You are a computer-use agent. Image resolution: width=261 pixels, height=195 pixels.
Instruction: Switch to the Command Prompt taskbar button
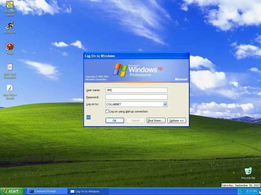point(47,191)
